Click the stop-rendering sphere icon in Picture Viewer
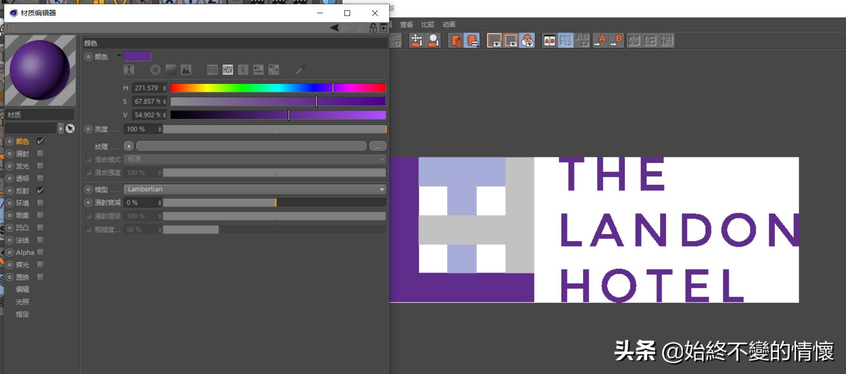 pos(433,40)
